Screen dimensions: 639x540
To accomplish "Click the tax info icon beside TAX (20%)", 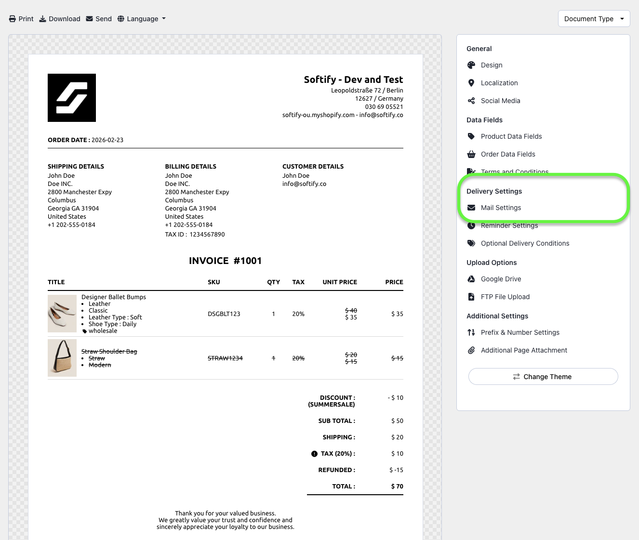I will coord(314,454).
